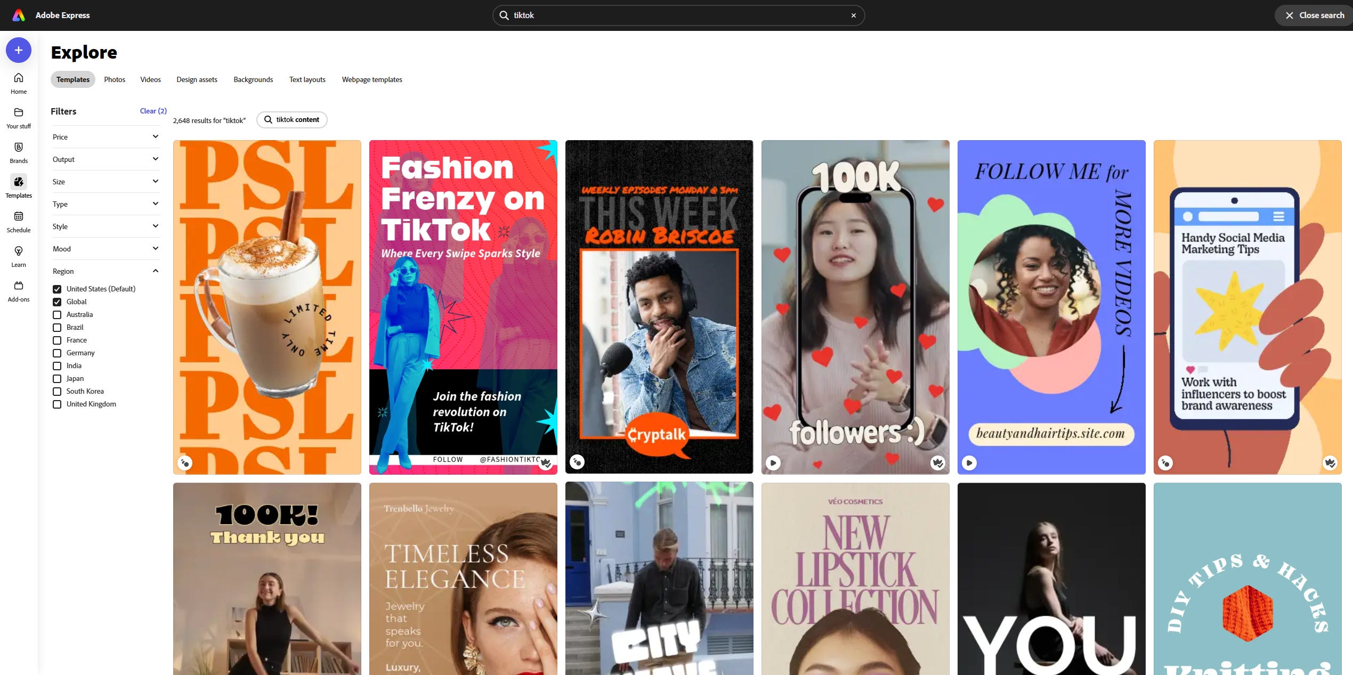
Task: Switch to the Backgrounds tab
Action: point(253,79)
